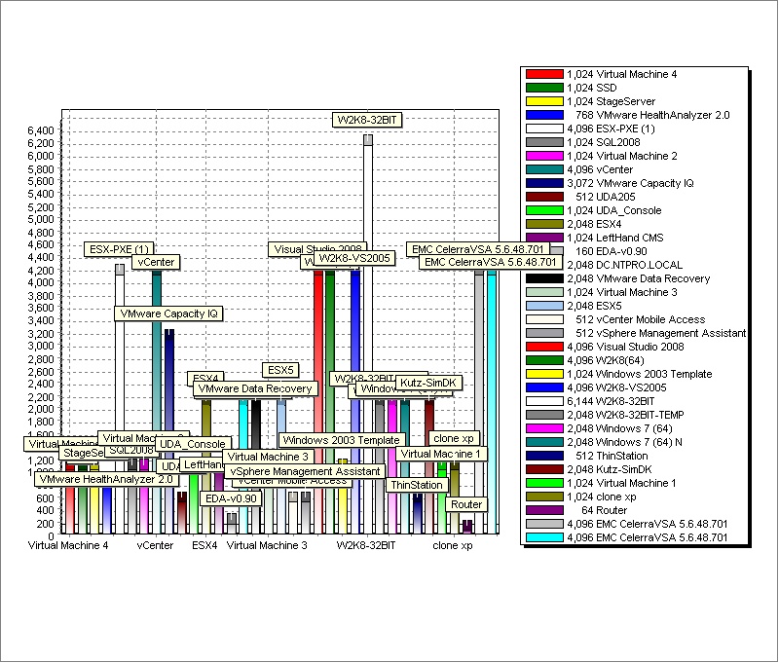Click the 'VMware Data Recovery' data label
Image resolution: width=779 pixels, height=663 pixels.
[255, 388]
